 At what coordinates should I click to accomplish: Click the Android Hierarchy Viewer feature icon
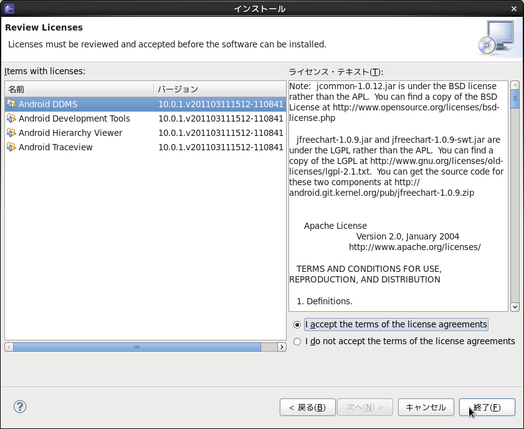[x=11, y=133]
